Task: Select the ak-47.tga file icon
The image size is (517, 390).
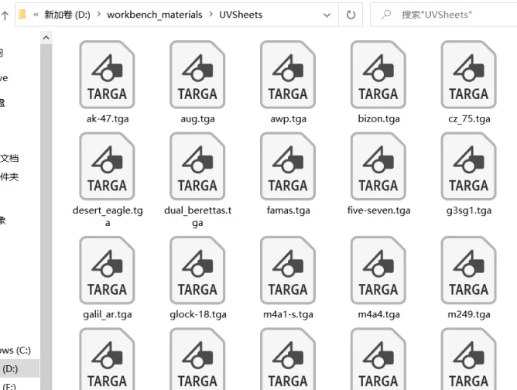Action: [107, 74]
